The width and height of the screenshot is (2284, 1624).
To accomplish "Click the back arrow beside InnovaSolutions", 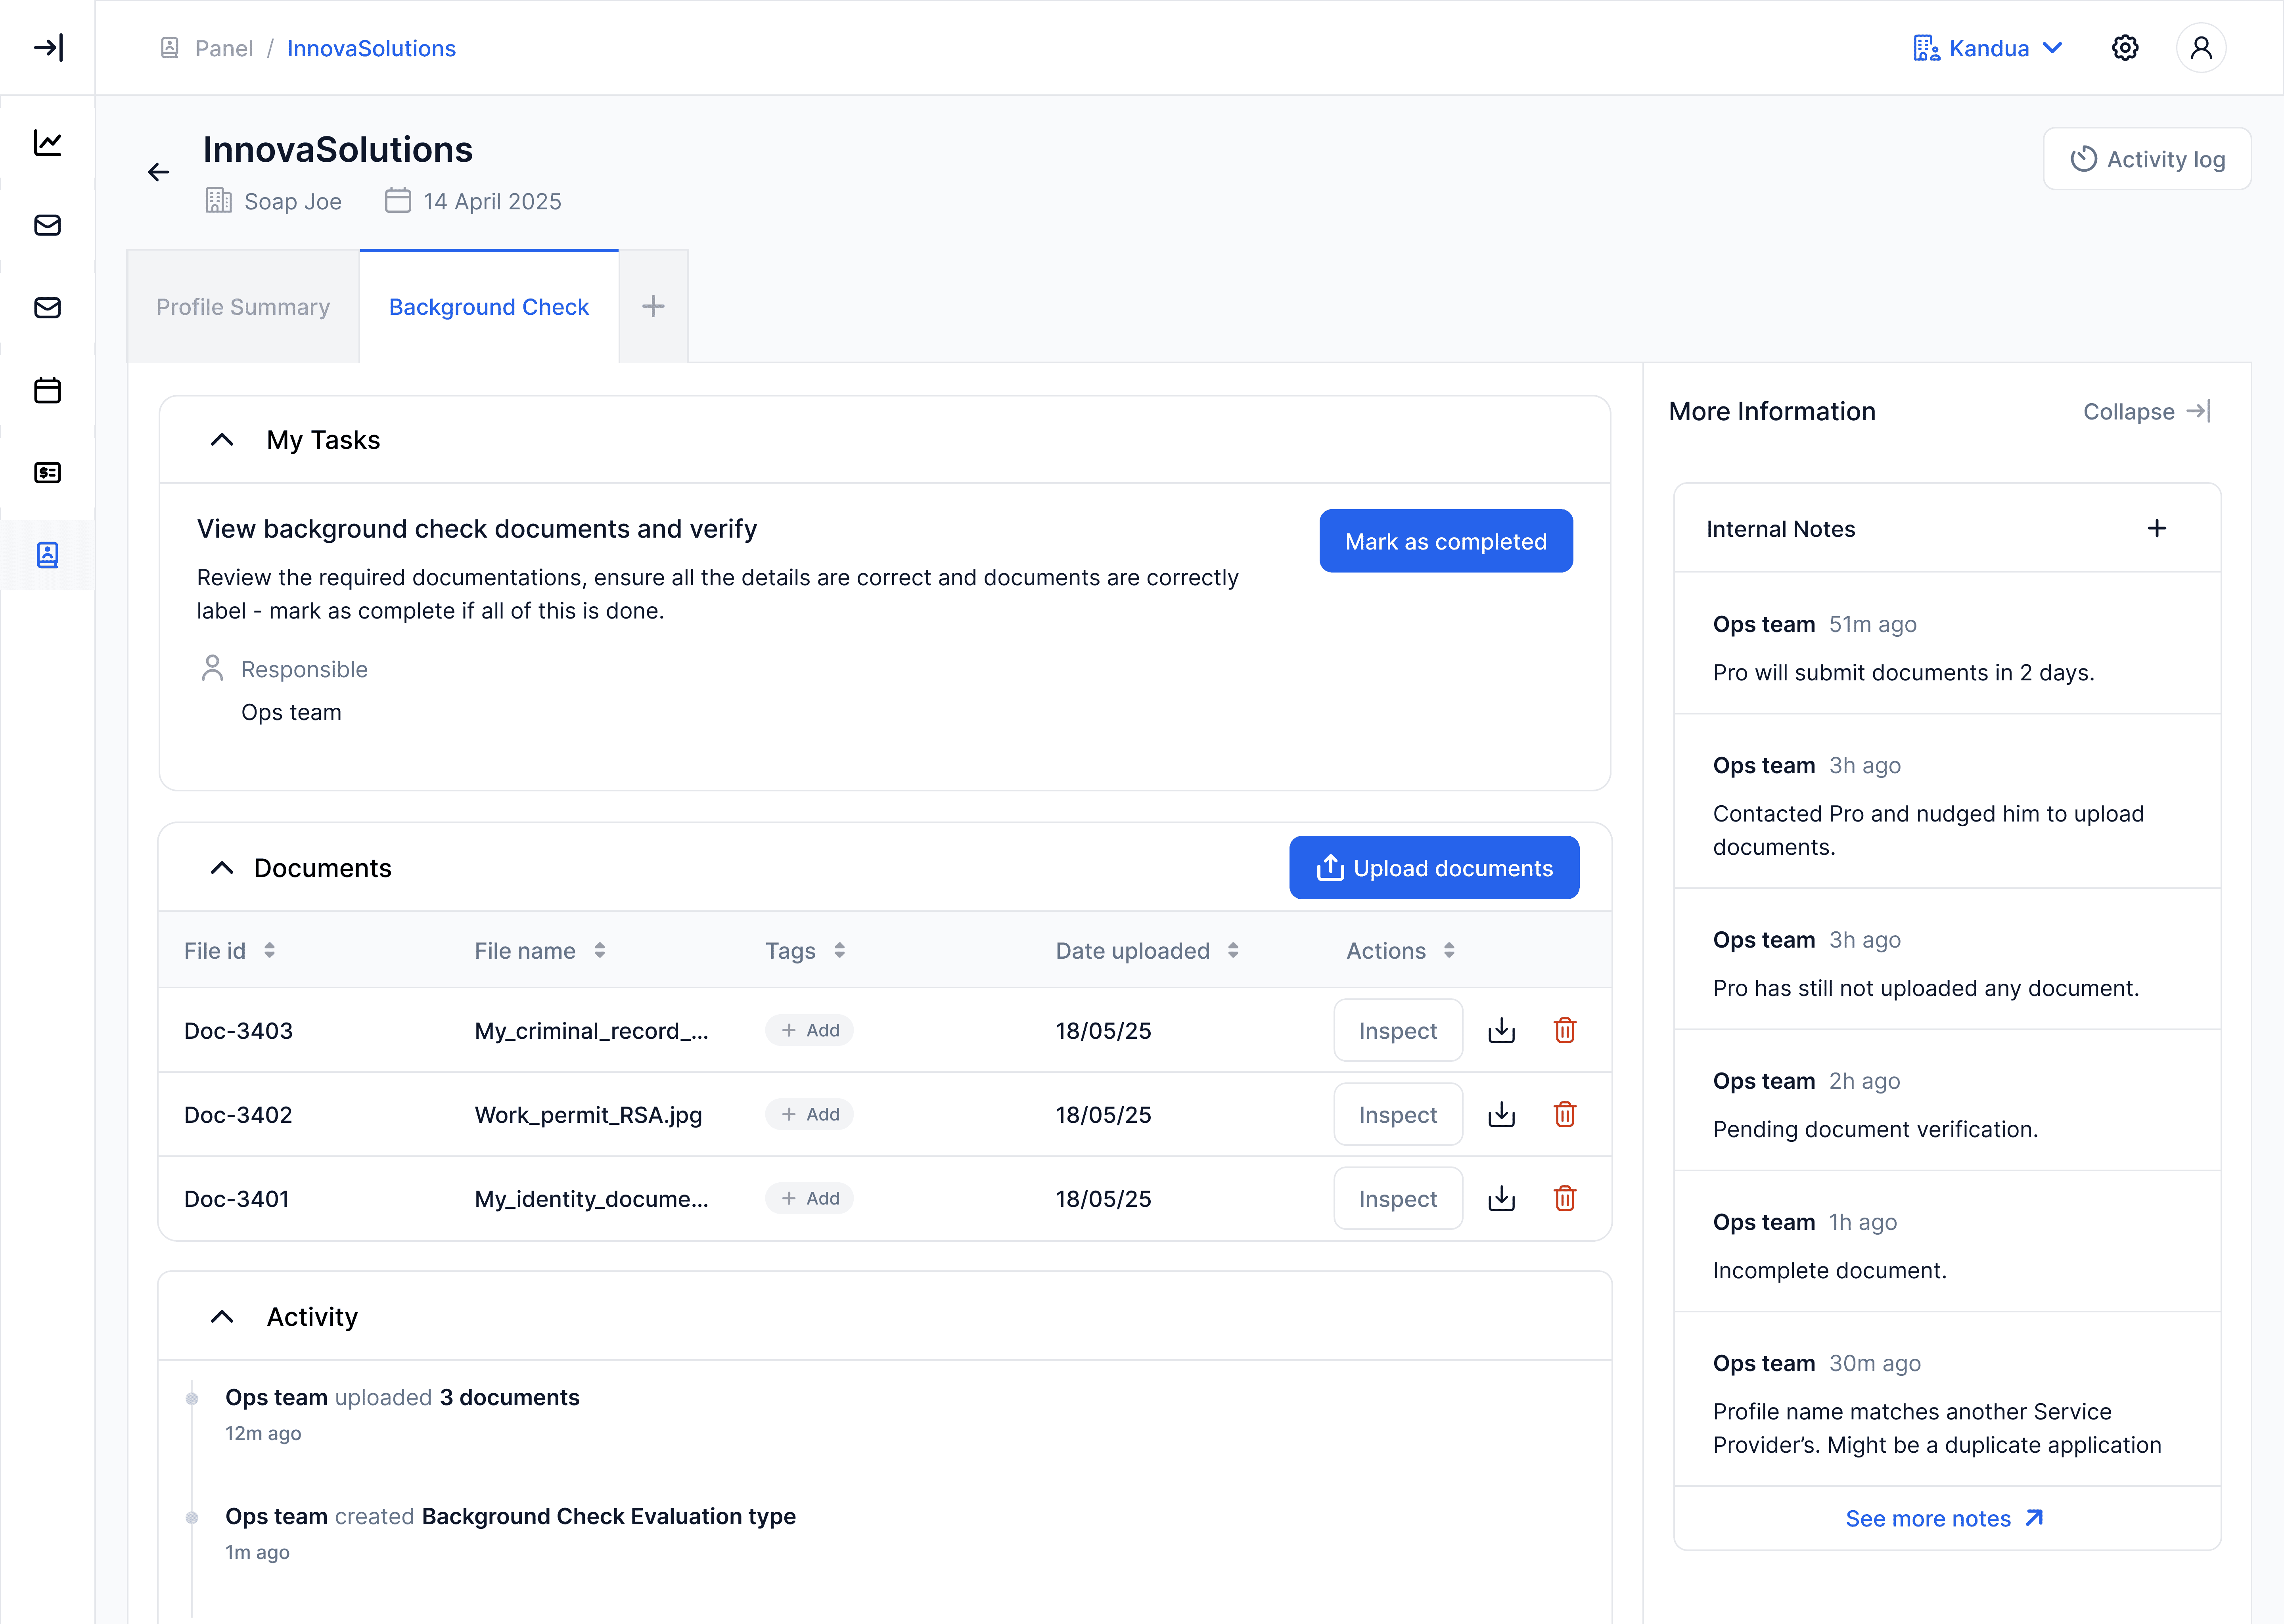I will pyautogui.click(x=158, y=172).
